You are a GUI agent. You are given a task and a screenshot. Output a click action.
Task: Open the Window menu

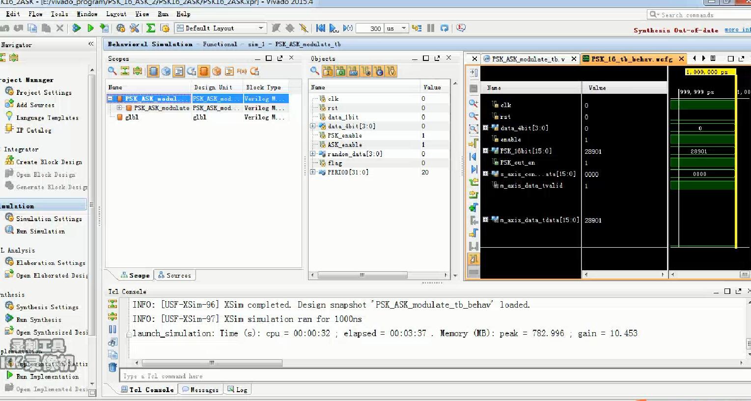click(87, 14)
